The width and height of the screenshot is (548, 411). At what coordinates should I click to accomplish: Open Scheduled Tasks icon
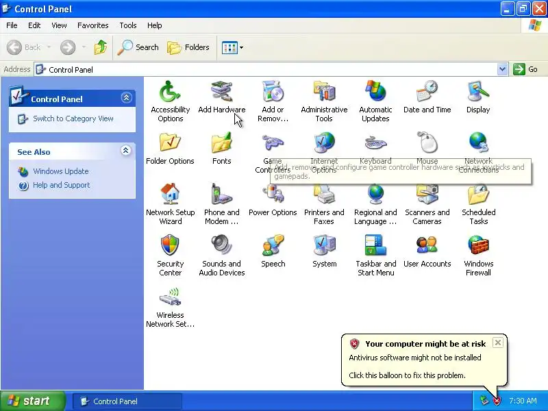pyautogui.click(x=478, y=195)
